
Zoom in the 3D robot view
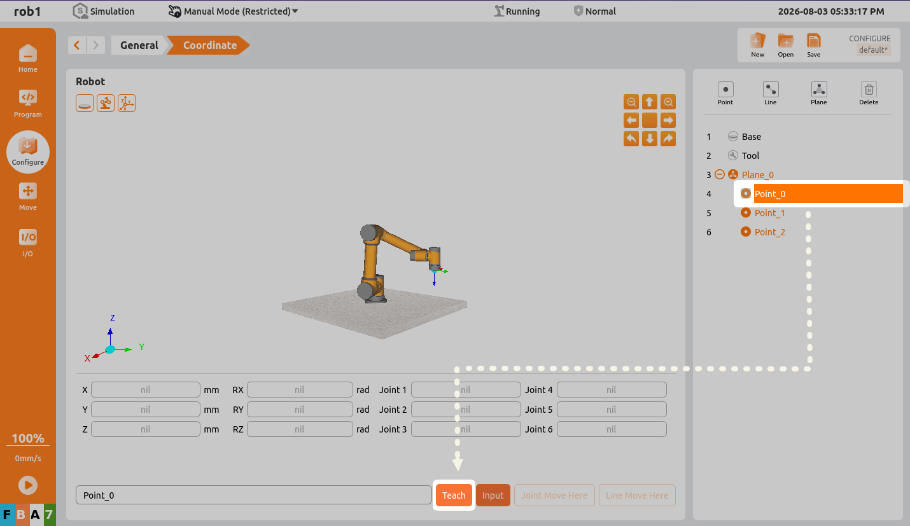pyautogui.click(x=668, y=102)
